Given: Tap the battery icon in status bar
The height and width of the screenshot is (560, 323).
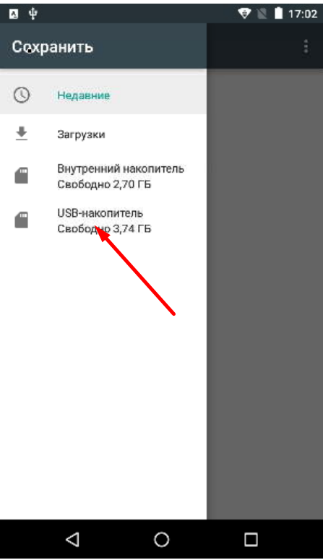Looking at the screenshot, I should pyautogui.click(x=278, y=14).
